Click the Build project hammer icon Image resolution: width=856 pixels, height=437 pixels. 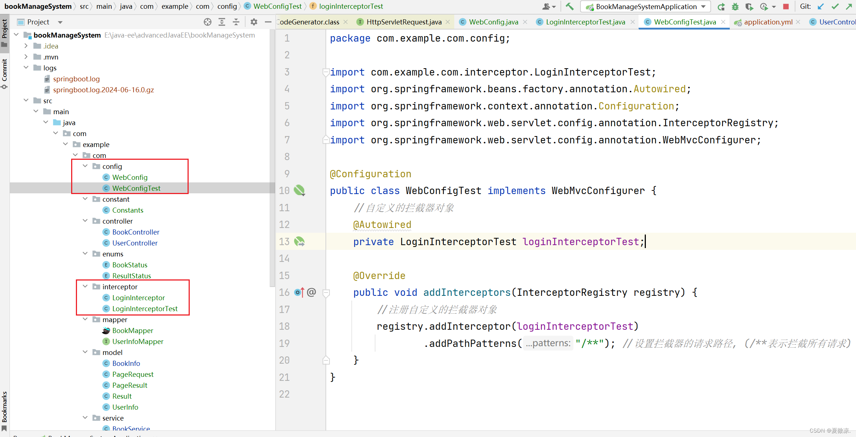(x=570, y=7)
